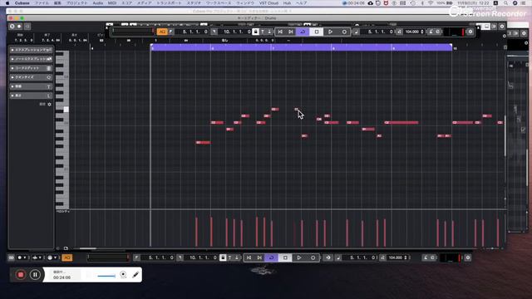Open left inspector setup gear icon
Image resolution: width=532 pixels, height=299 pixels.
coord(50,105)
